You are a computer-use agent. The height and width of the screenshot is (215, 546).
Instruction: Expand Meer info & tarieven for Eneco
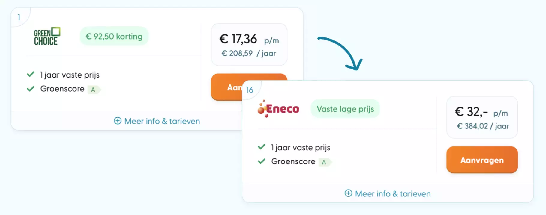(x=388, y=194)
